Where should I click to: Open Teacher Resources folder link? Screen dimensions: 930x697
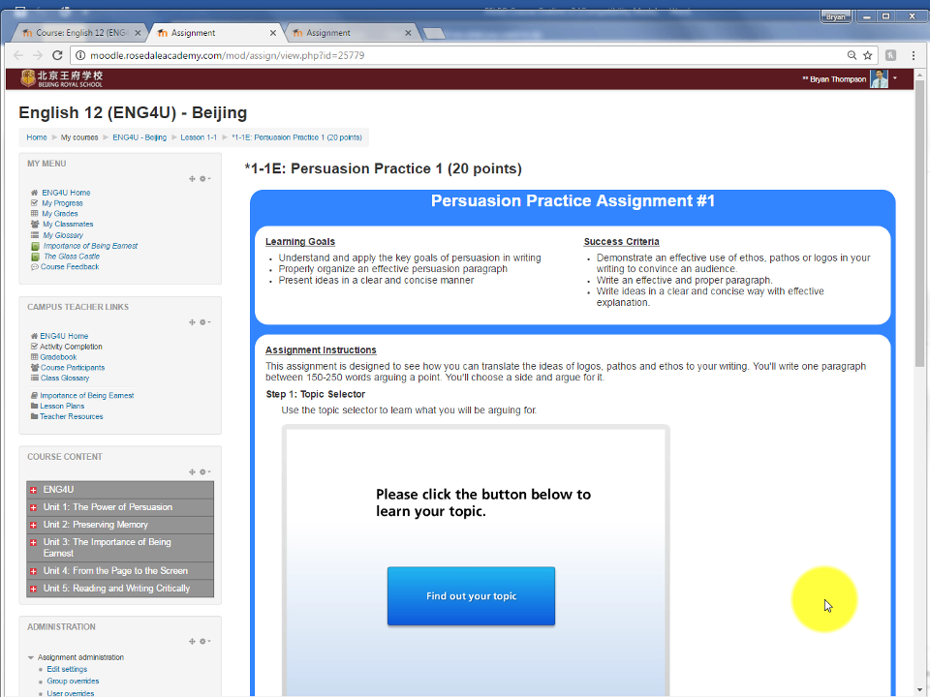[x=71, y=417]
